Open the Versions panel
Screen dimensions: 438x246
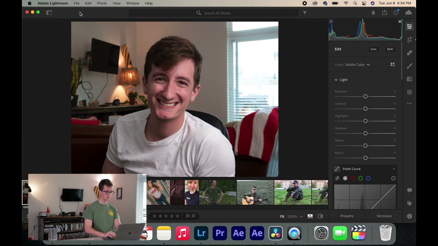[x=384, y=216]
